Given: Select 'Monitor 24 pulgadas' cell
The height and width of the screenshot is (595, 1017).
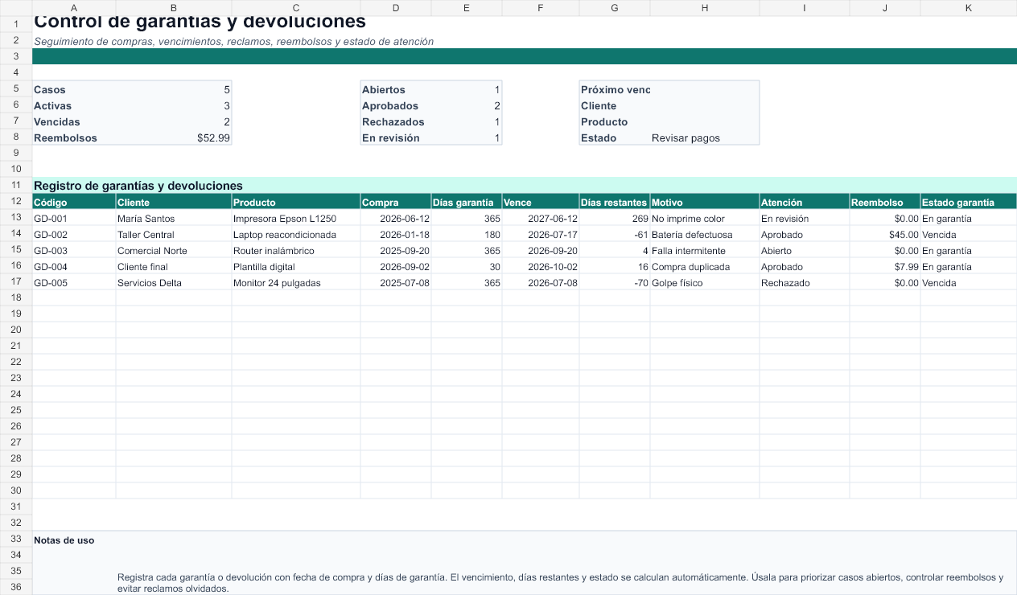Looking at the screenshot, I should click(x=296, y=282).
